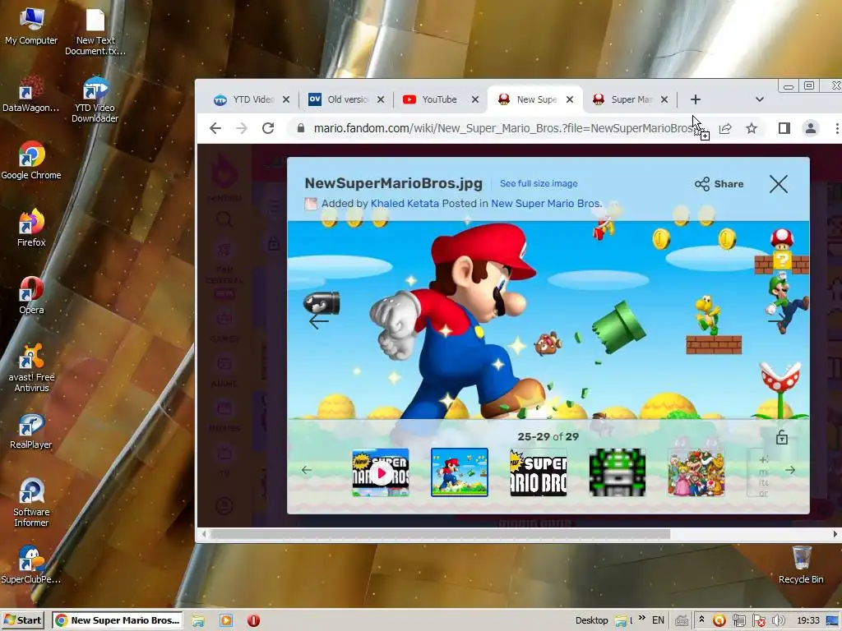Click the Share button in lightbox
842x631 pixels.
[x=719, y=184]
